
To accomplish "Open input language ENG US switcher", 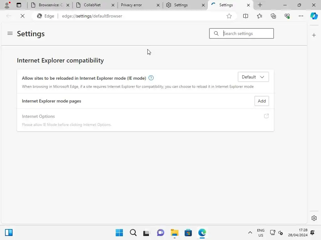I will click(260, 232).
